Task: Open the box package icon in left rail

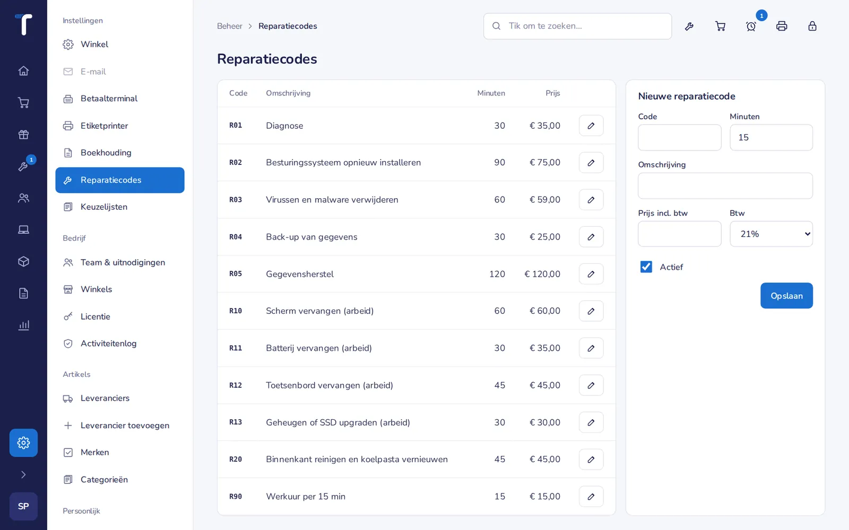Action: pos(23,262)
